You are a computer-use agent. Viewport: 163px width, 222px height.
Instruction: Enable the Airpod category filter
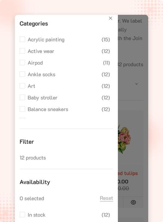tap(23, 62)
